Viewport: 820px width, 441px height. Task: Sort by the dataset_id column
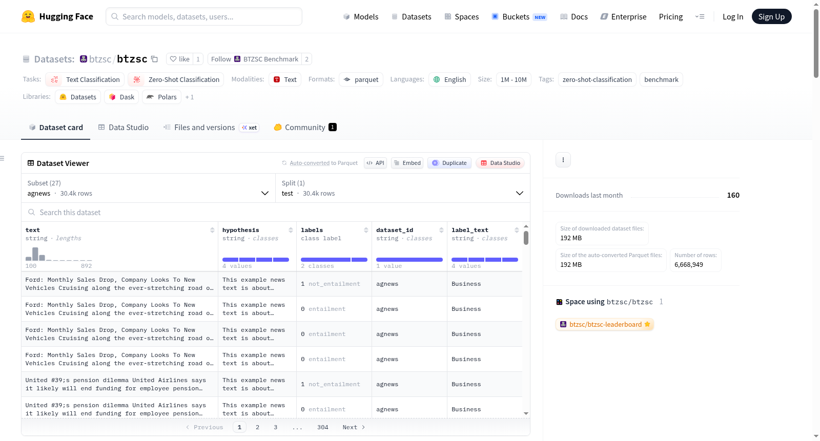click(x=441, y=230)
